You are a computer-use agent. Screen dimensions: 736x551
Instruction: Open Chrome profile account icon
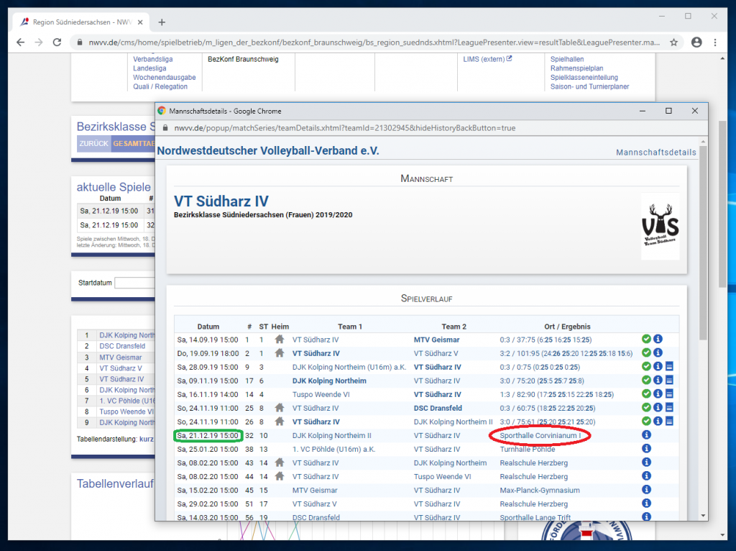[x=696, y=42]
